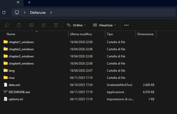Click the Refresh icon in address bar

coord(4,12)
